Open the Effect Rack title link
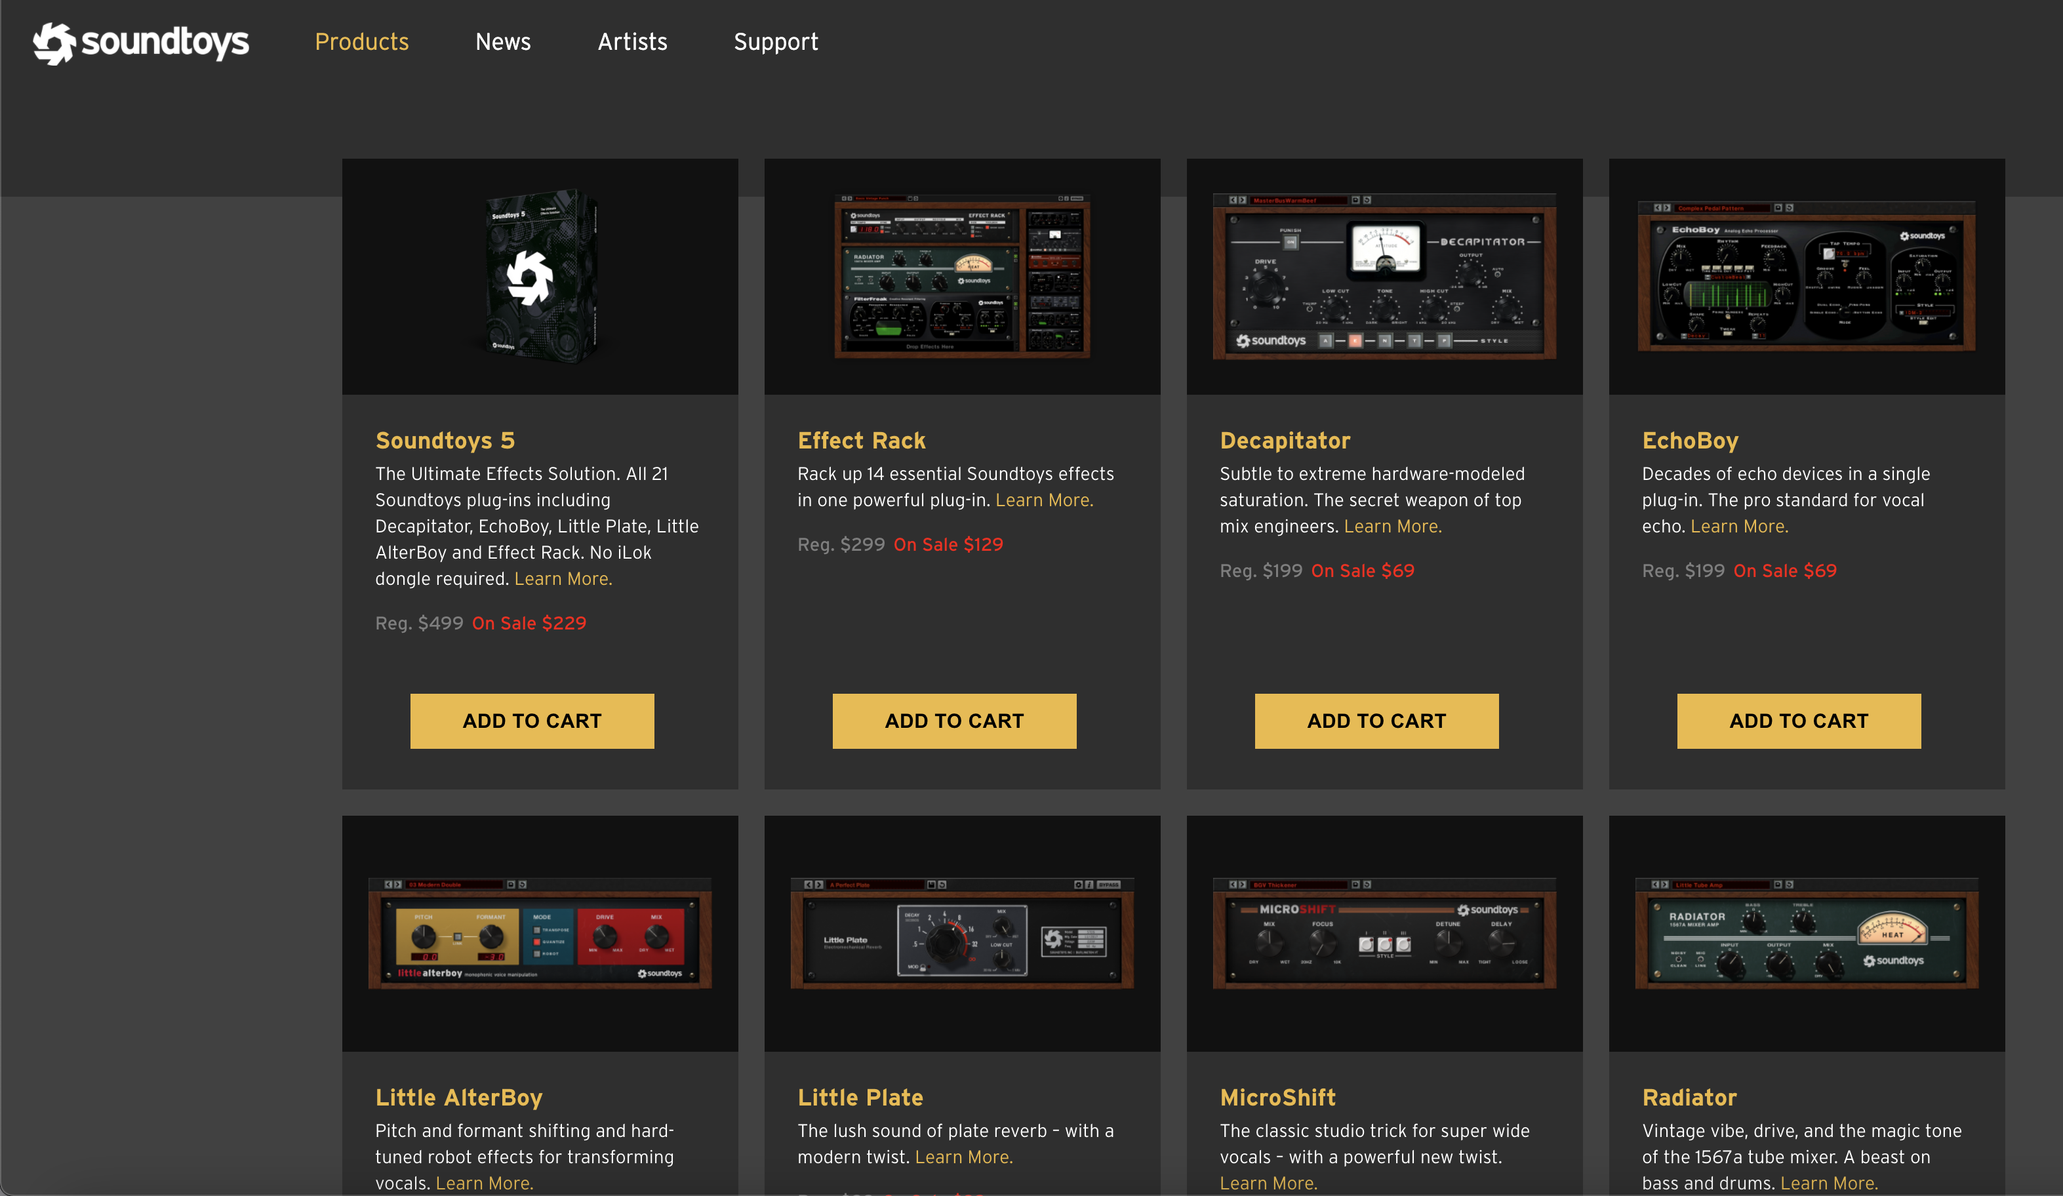 click(861, 441)
